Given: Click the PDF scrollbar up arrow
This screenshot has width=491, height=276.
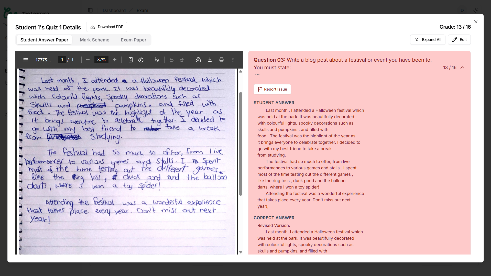Looking at the screenshot, I should point(241,72).
